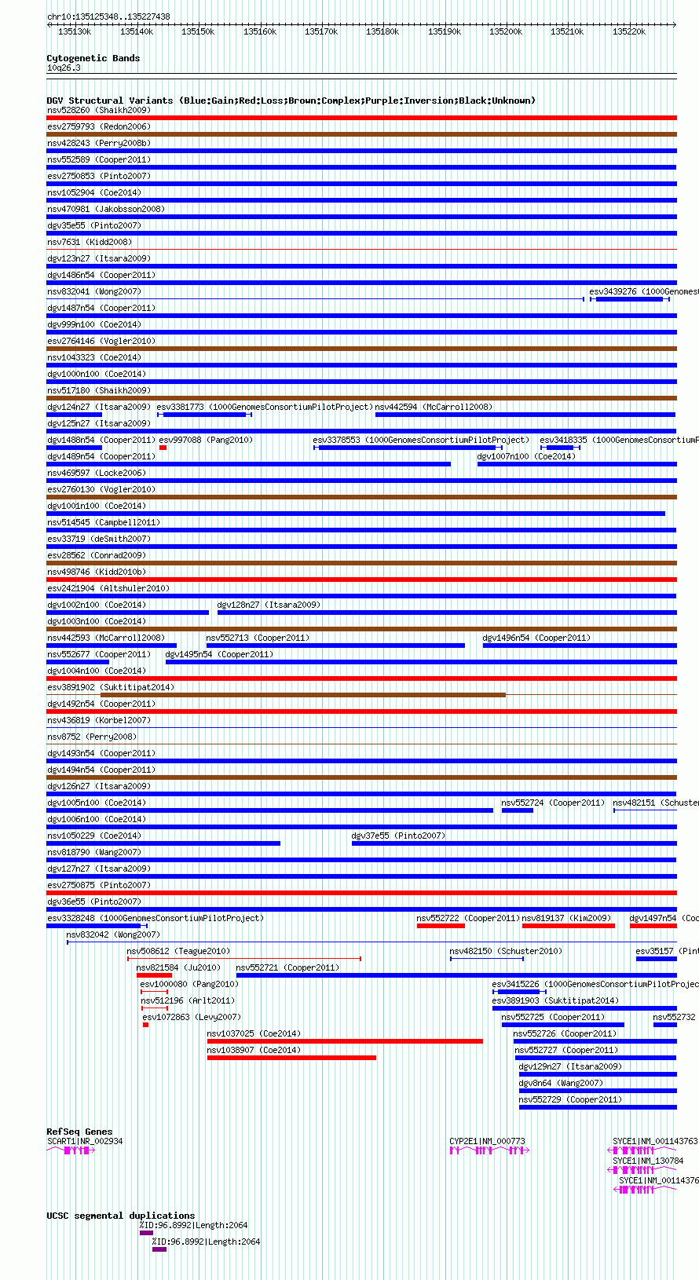The height and width of the screenshot is (1280, 699).
Task: Click the 135200k ruler position
Action: 506,31
